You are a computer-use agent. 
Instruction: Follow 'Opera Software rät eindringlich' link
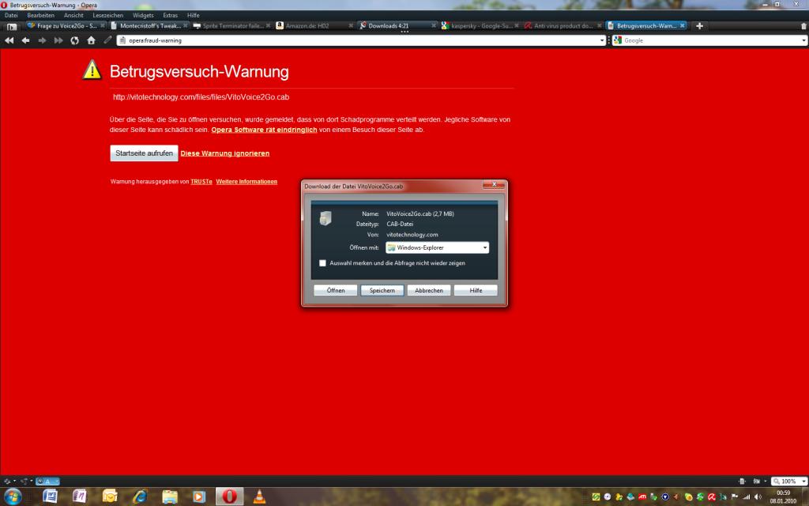tap(264, 130)
